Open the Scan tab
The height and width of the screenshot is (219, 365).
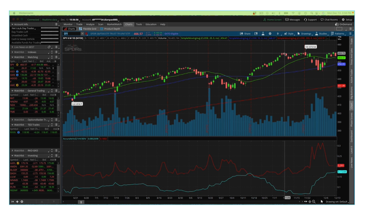[101, 25]
